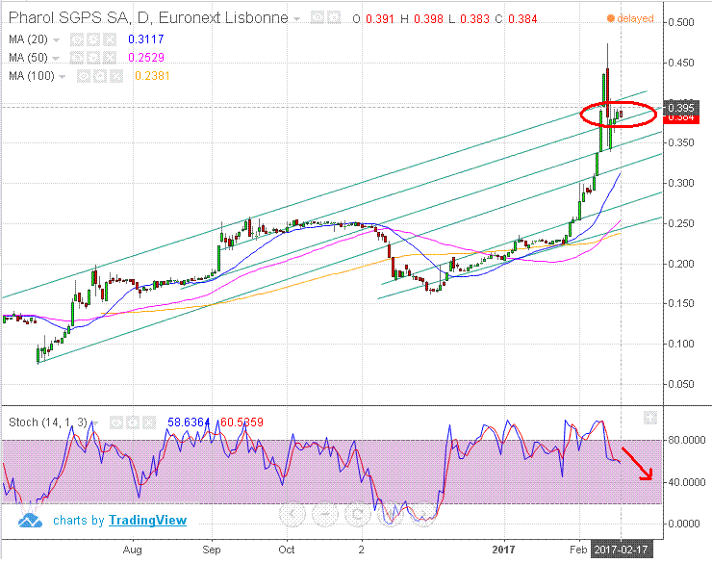Click the 80.0000 Stoch scale label

[686, 440]
